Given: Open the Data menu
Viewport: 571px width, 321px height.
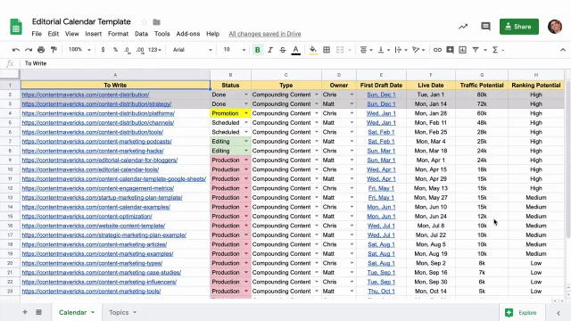Looking at the screenshot, I should pos(141,34).
